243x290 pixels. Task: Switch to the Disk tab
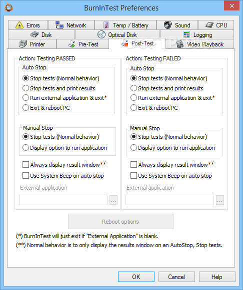point(41,34)
